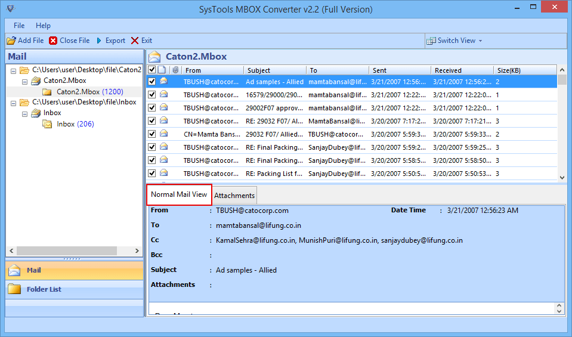Image resolution: width=572 pixels, height=337 pixels.
Task: Click envelope icon of 29002F07 approv... email
Action: 164,107
